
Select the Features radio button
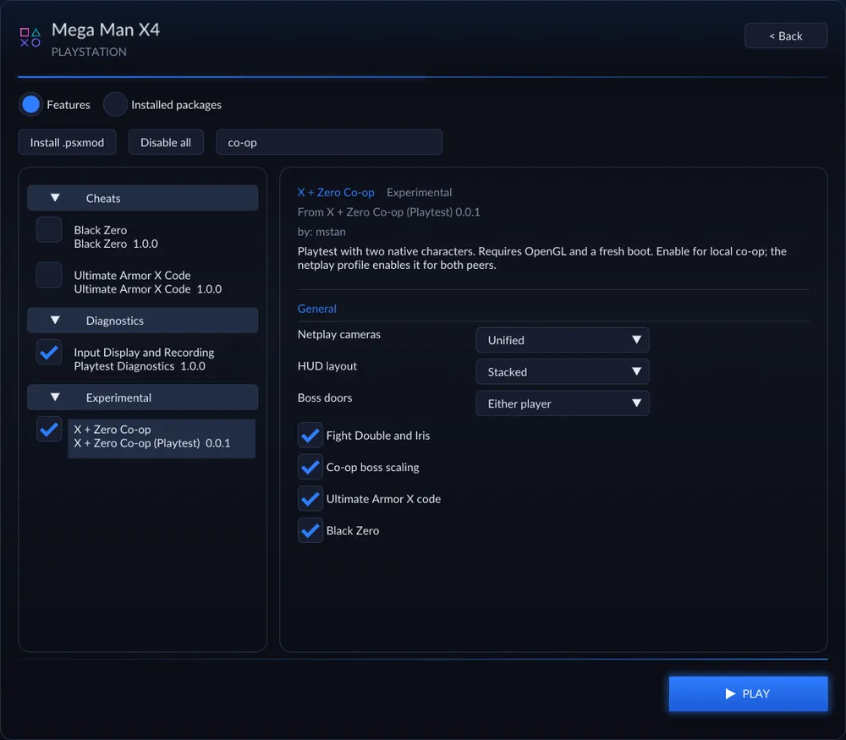click(30, 105)
